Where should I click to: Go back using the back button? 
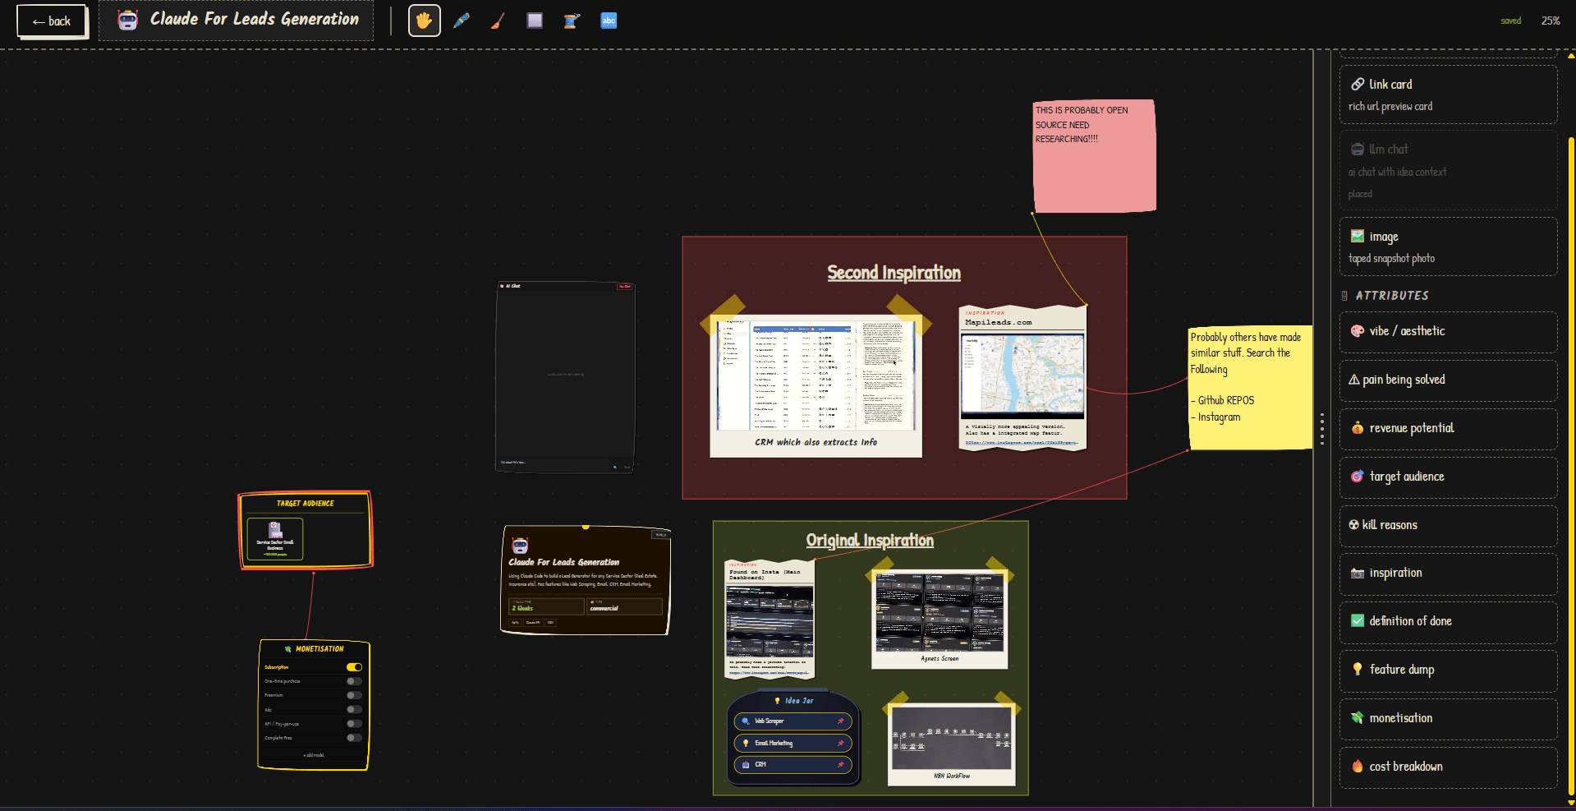tap(52, 21)
